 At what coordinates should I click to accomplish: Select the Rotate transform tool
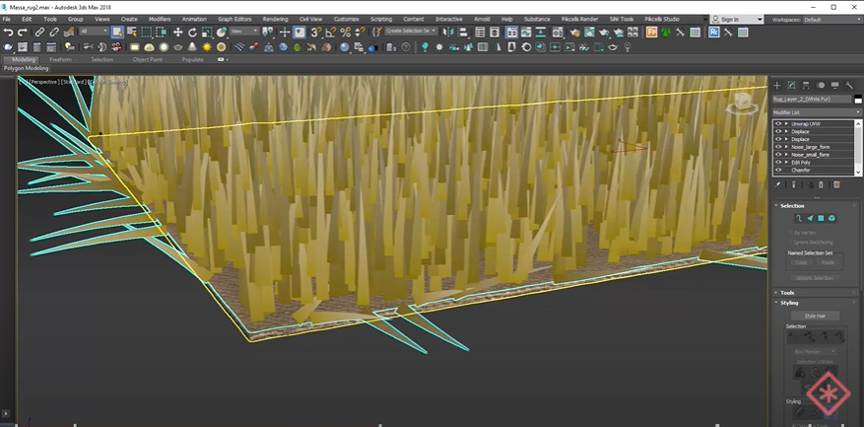(192, 33)
